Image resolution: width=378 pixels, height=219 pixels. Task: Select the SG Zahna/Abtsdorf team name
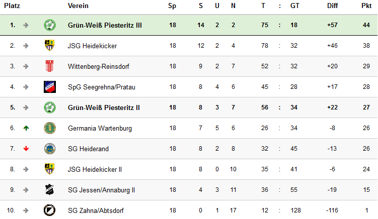tap(96, 210)
